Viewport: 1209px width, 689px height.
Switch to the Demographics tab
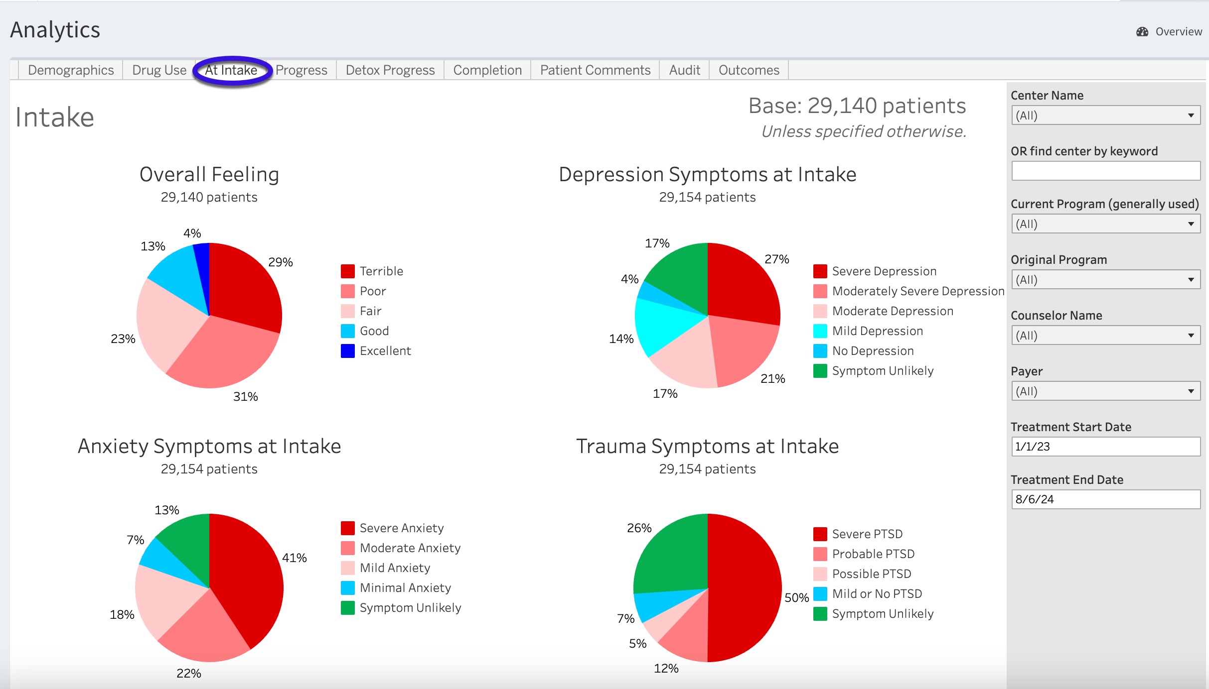pos(71,70)
